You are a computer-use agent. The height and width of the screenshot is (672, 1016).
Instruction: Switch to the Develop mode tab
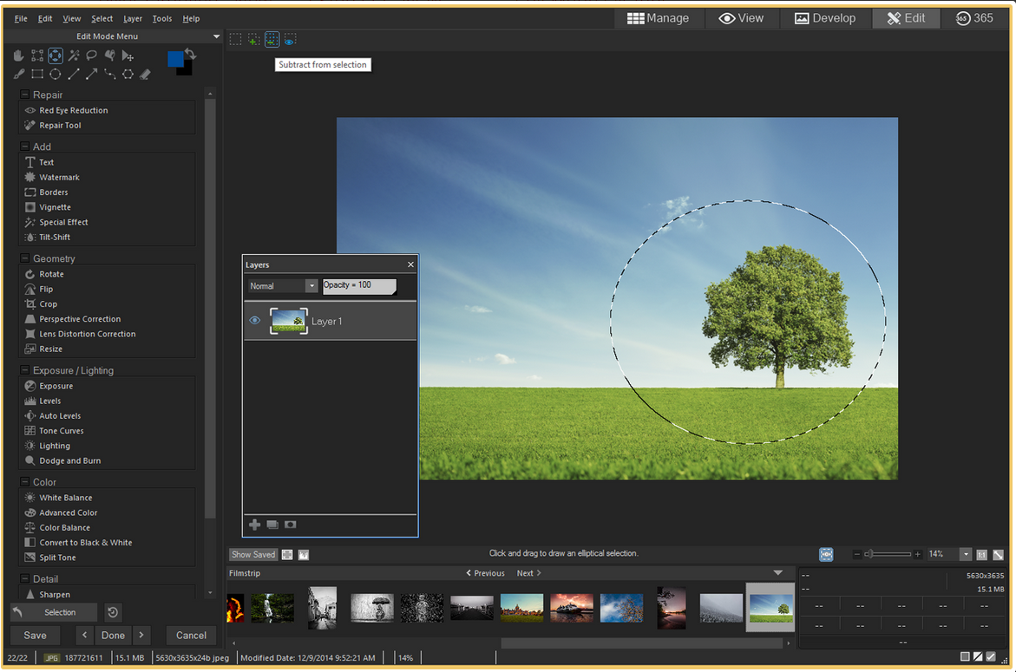pyautogui.click(x=825, y=18)
